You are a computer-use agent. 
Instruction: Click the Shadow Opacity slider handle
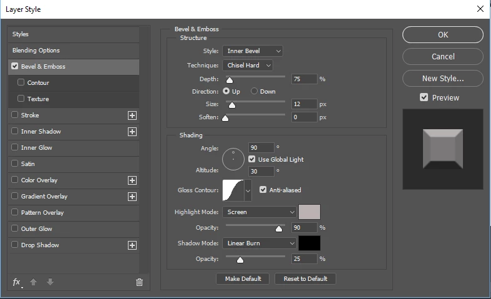tap(240, 260)
